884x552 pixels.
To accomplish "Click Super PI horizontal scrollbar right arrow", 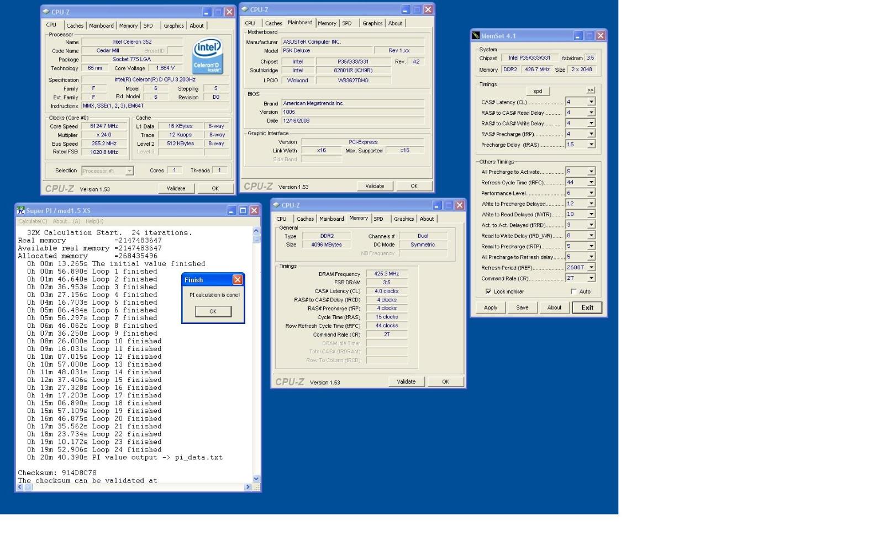I will [x=248, y=487].
